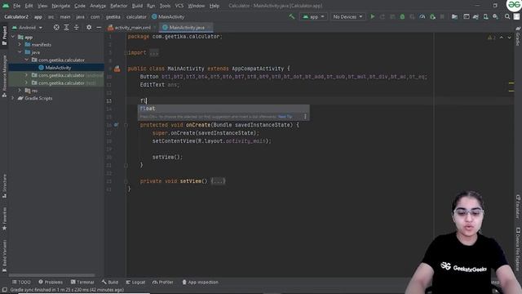Click the yellow warning stripe marker
The height and width of the screenshot is (294, 522).
[x=511, y=83]
